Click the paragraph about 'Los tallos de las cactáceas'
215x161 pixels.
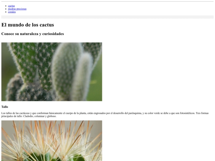tap(105, 114)
